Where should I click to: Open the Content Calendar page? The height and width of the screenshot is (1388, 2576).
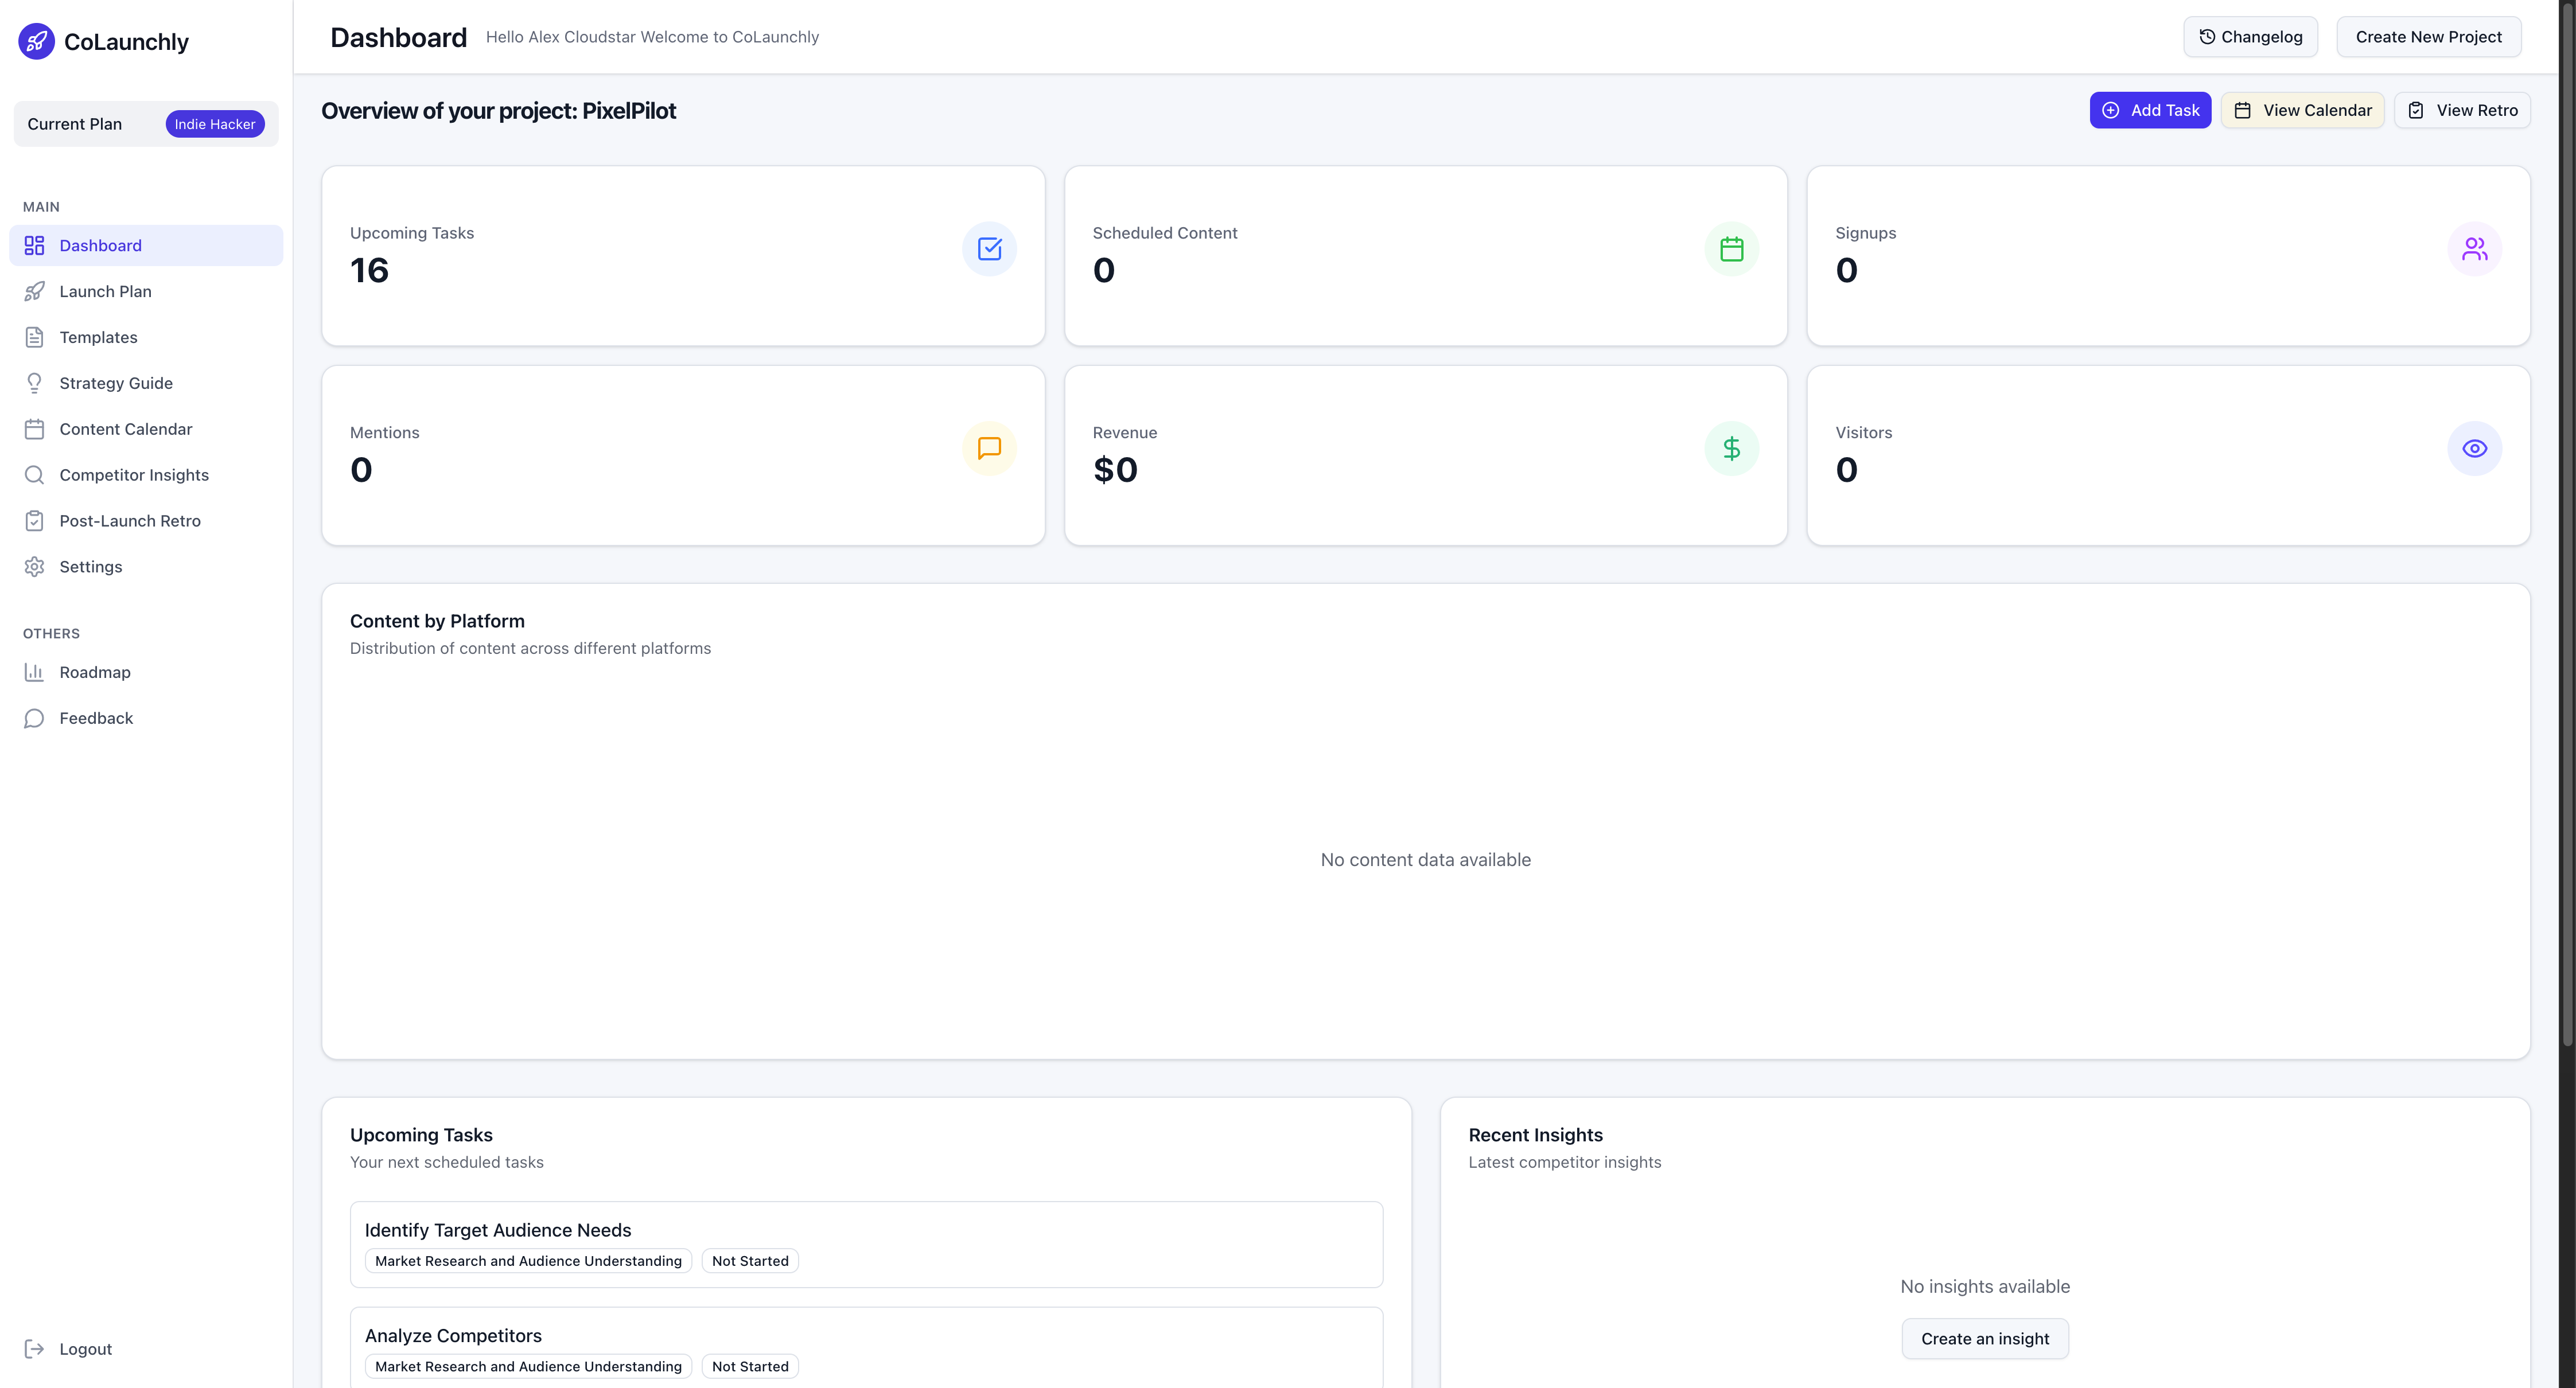pos(146,429)
